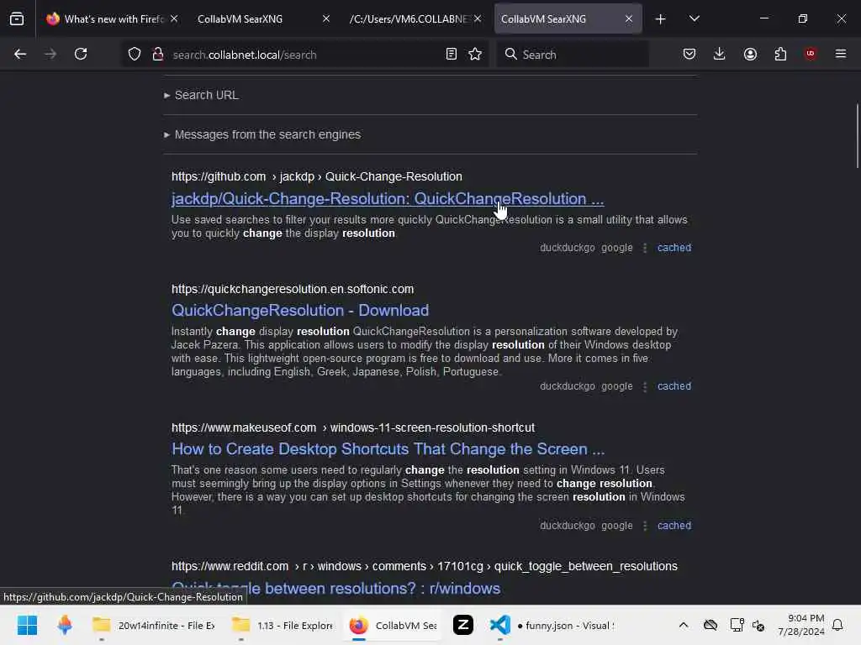Click www.reddit.com result URL text
The image size is (861, 645).
click(425, 567)
